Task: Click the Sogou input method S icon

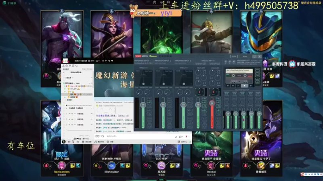Action: coord(302,174)
